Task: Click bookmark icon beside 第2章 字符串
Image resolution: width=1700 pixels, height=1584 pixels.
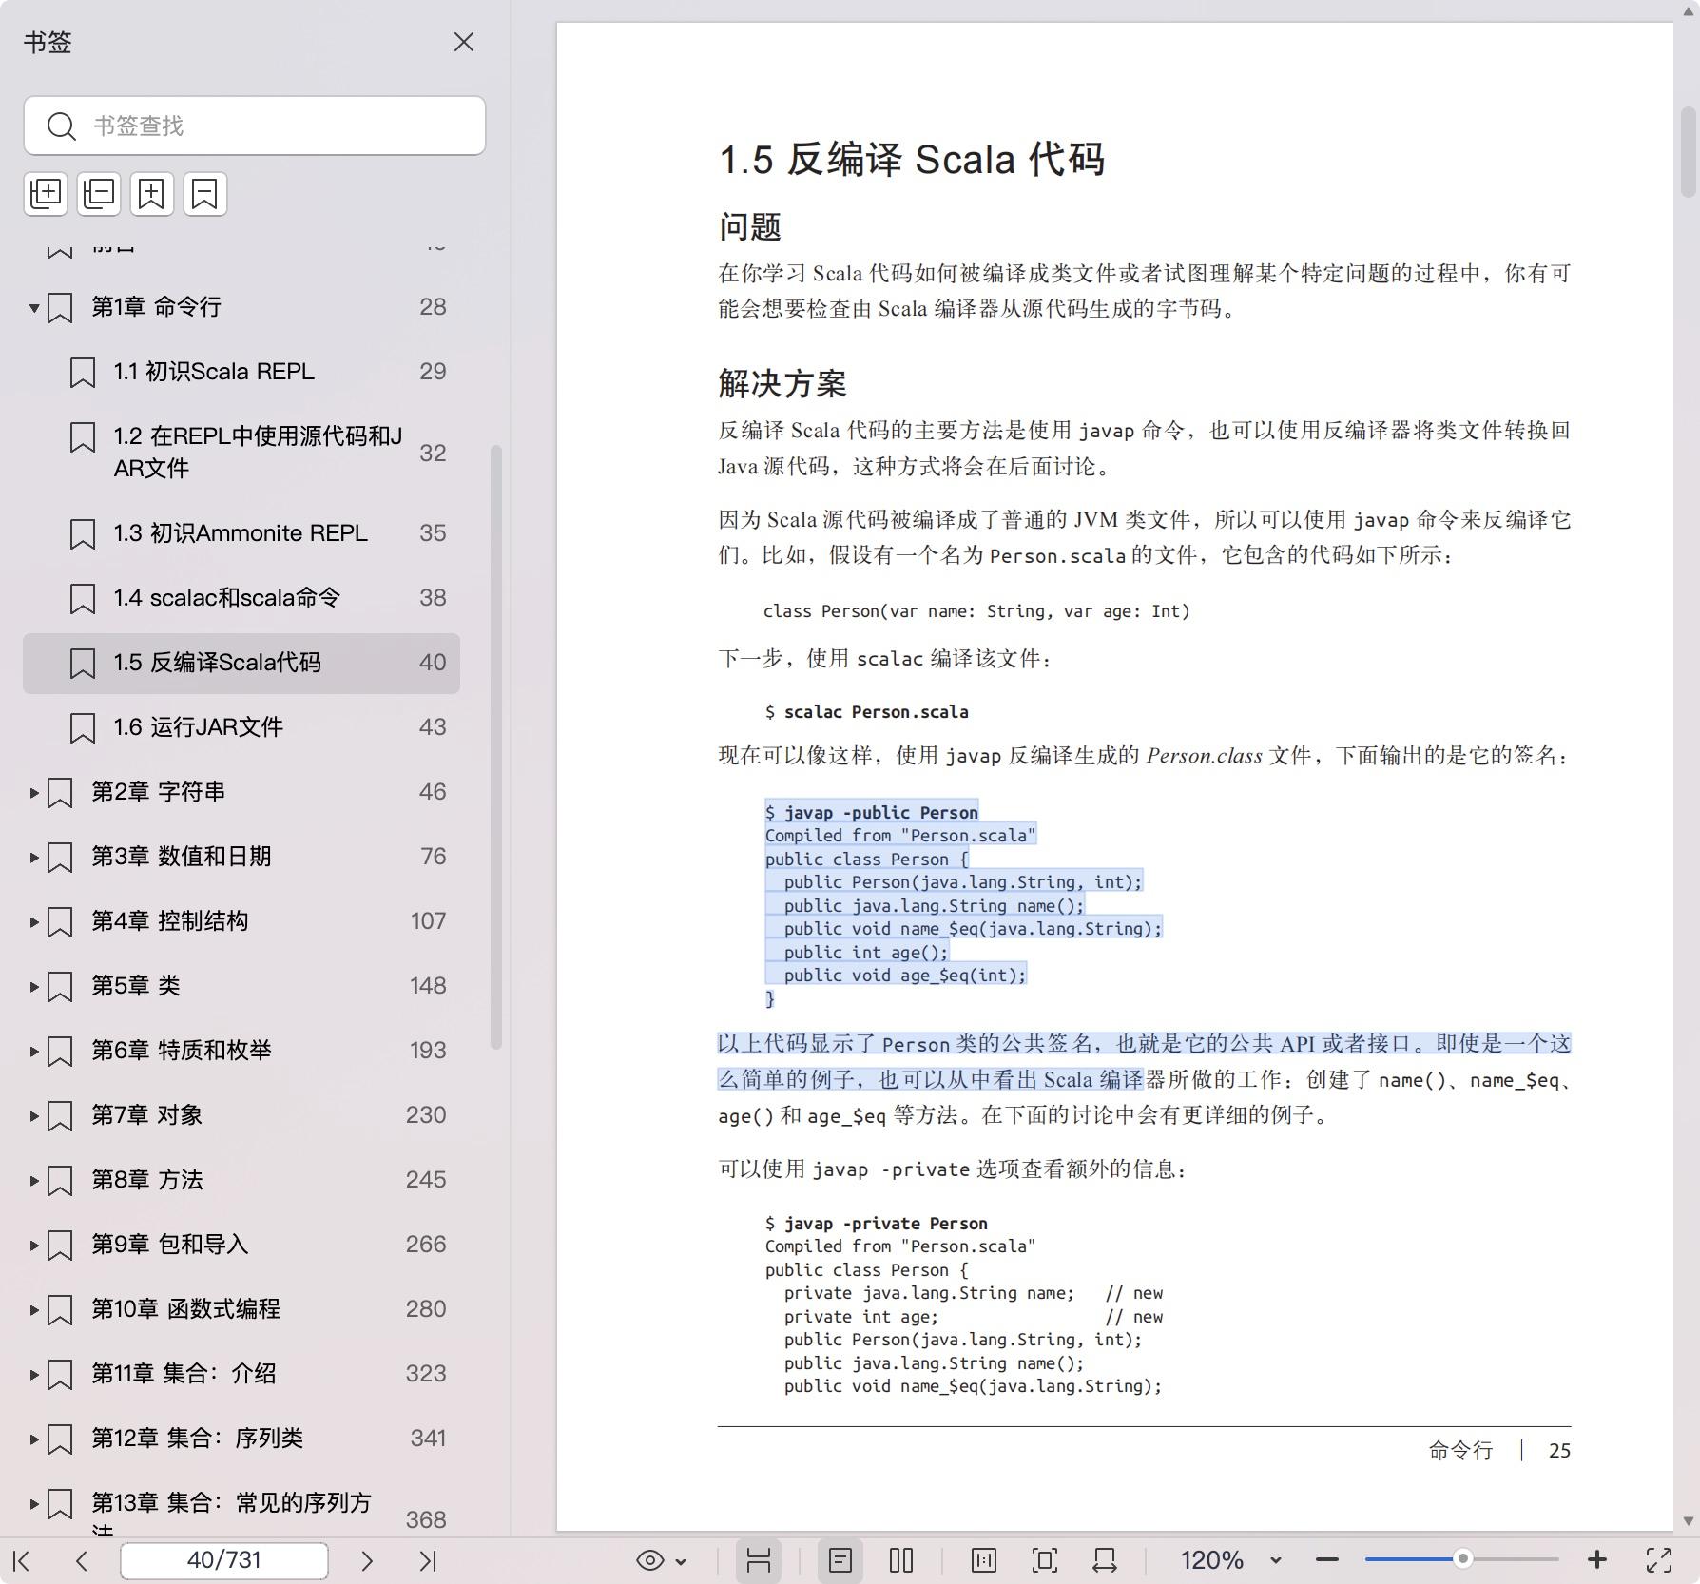Action: [60, 793]
